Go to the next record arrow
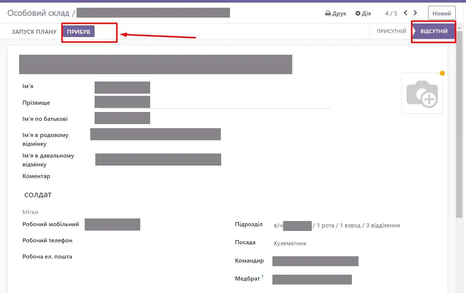The width and height of the screenshot is (466, 293). click(x=415, y=13)
